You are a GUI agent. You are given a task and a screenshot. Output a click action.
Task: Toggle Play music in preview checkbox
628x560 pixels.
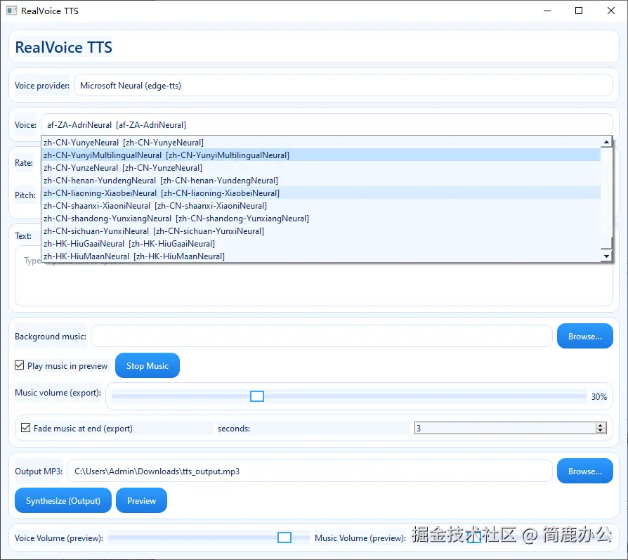[x=19, y=365]
